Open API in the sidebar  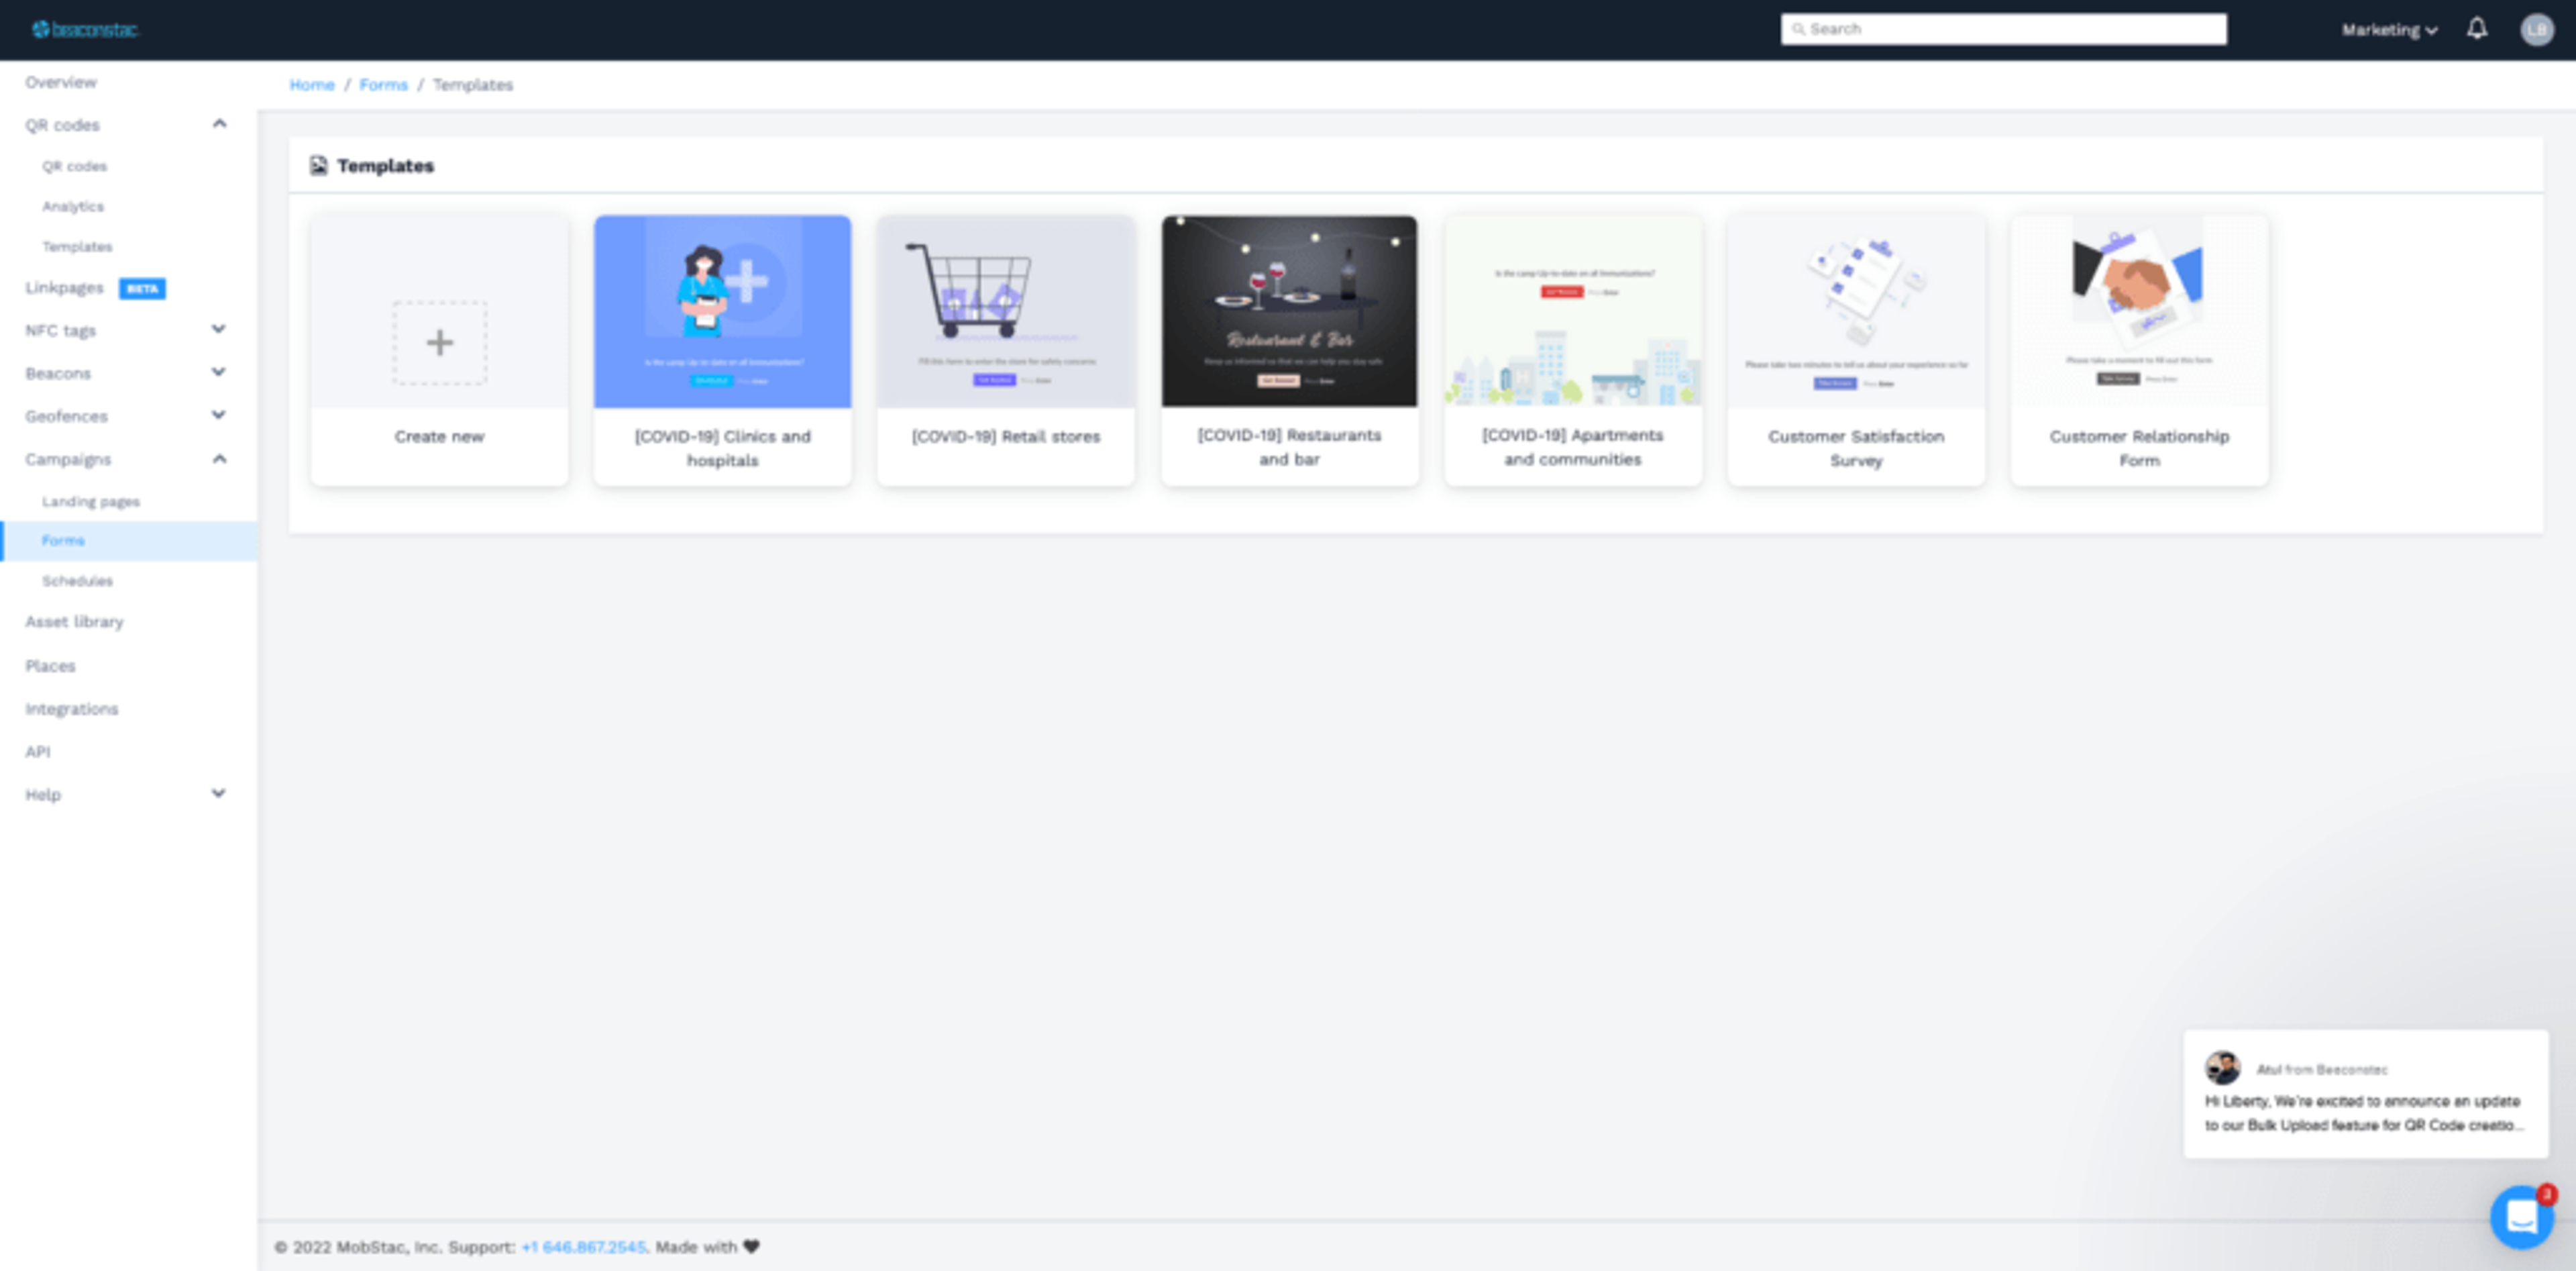37,752
